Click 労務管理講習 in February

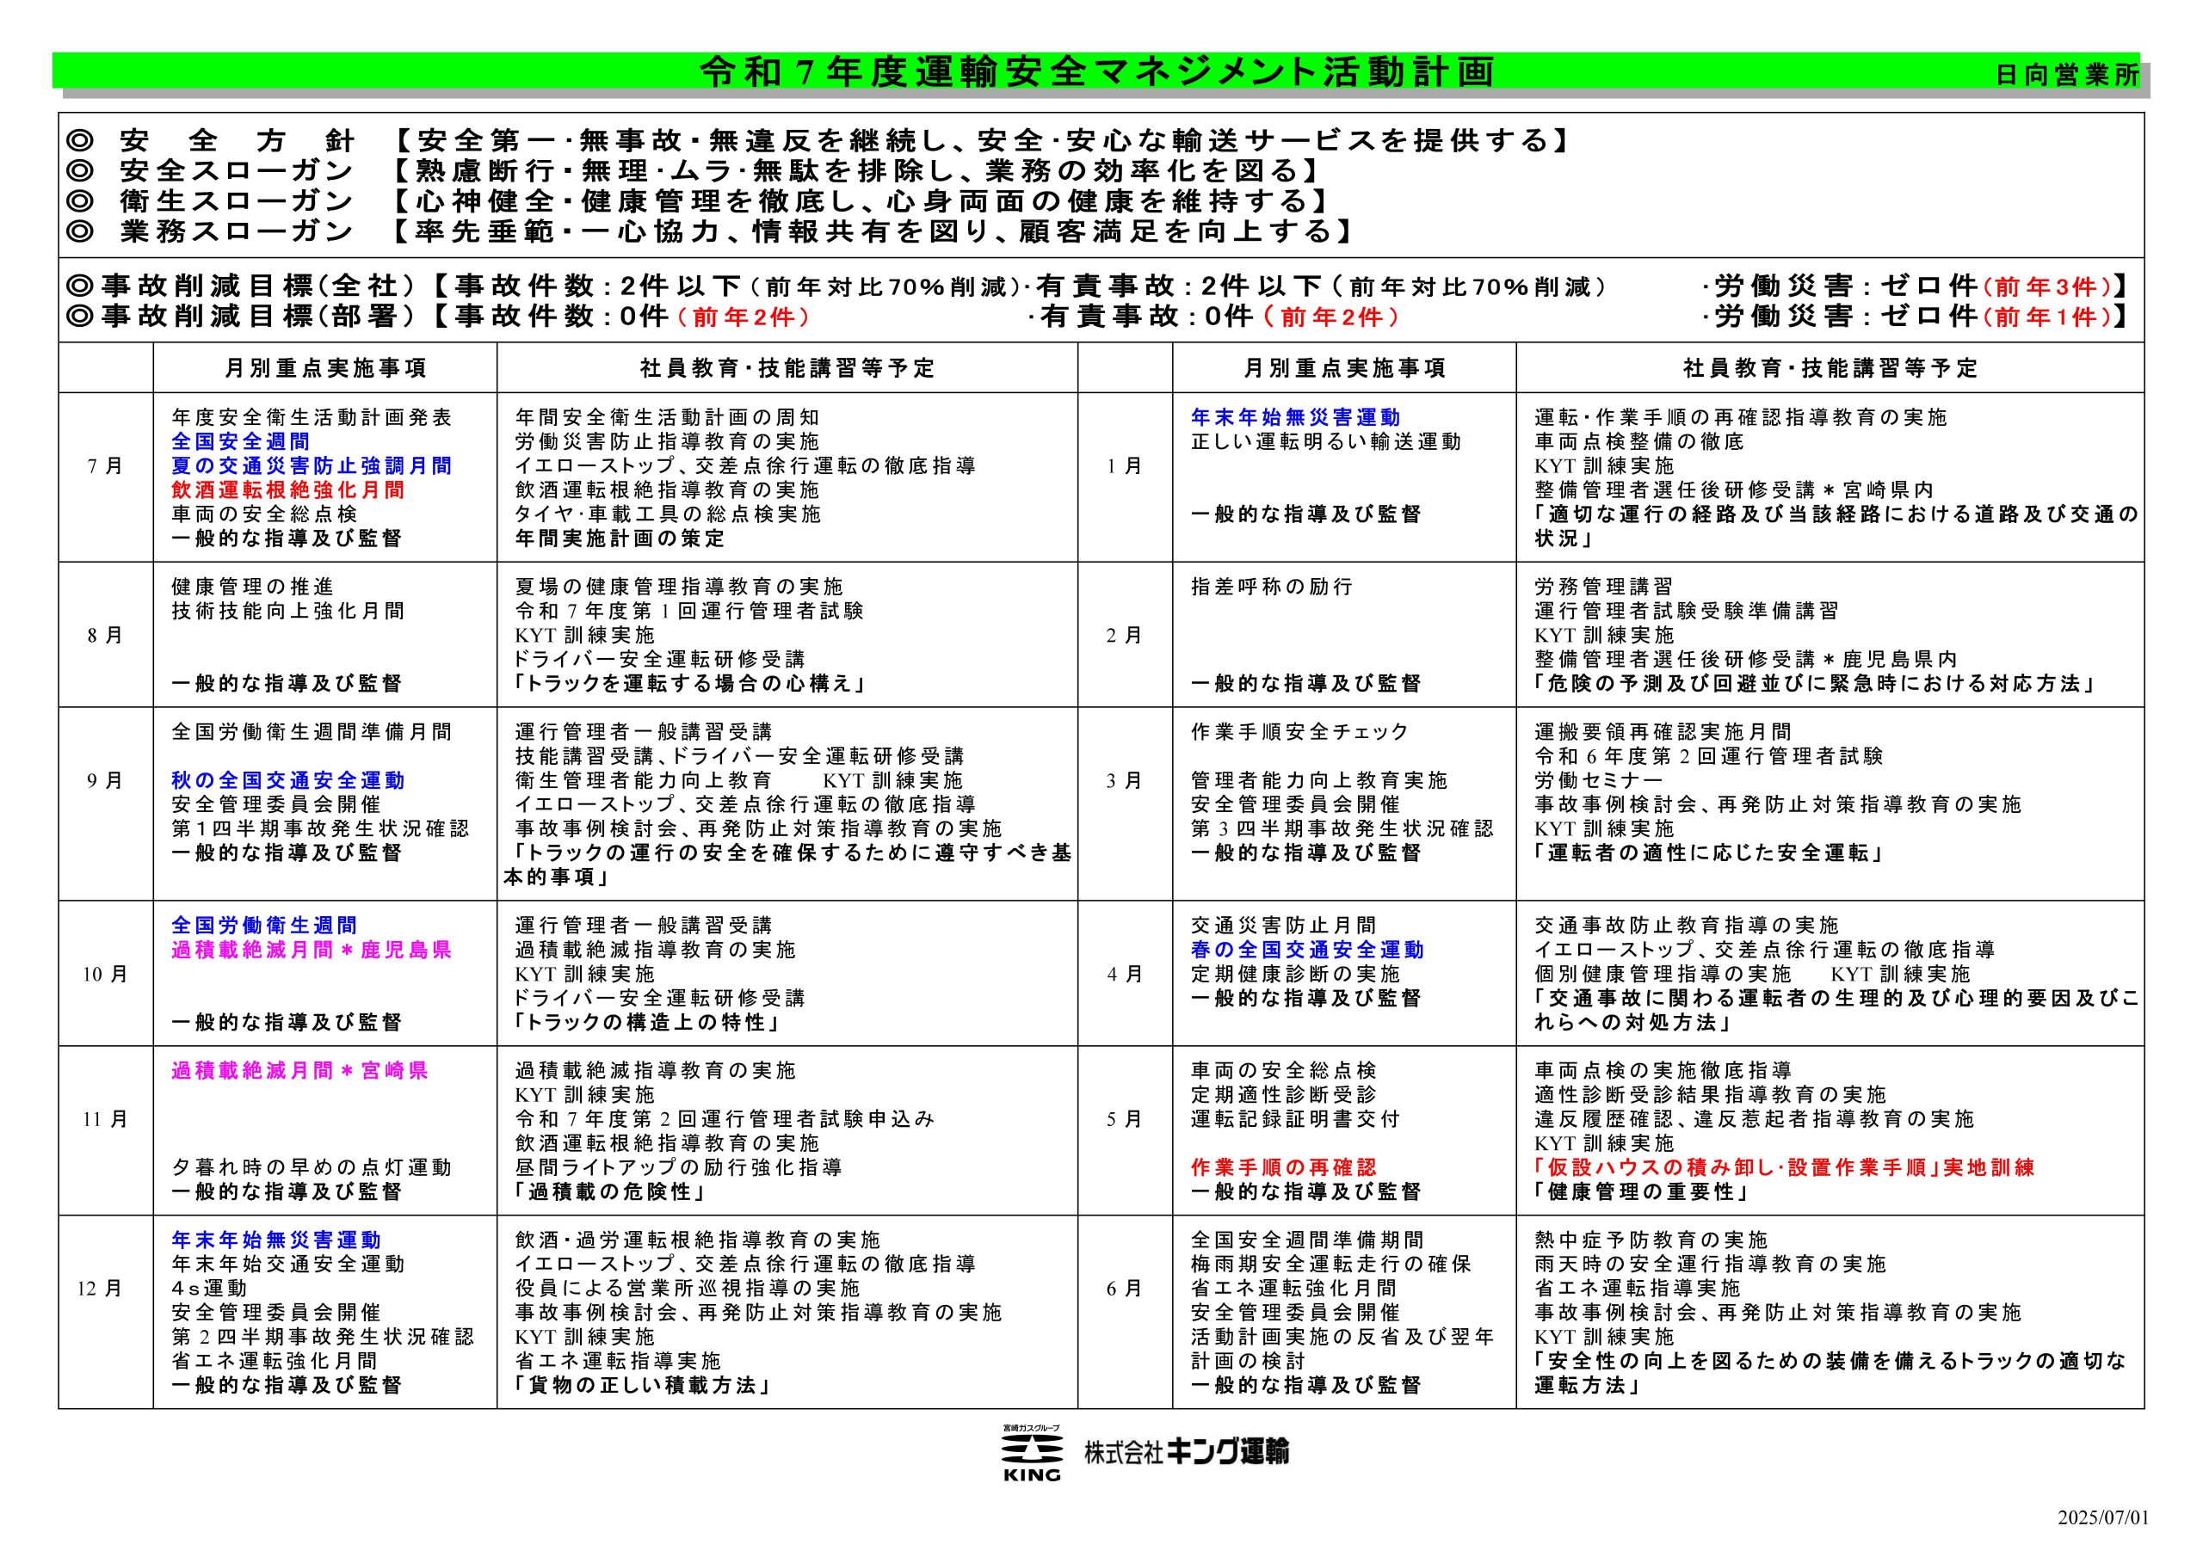click(1603, 586)
